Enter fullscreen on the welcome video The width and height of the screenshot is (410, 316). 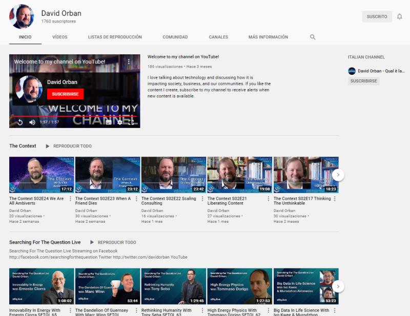click(131, 122)
